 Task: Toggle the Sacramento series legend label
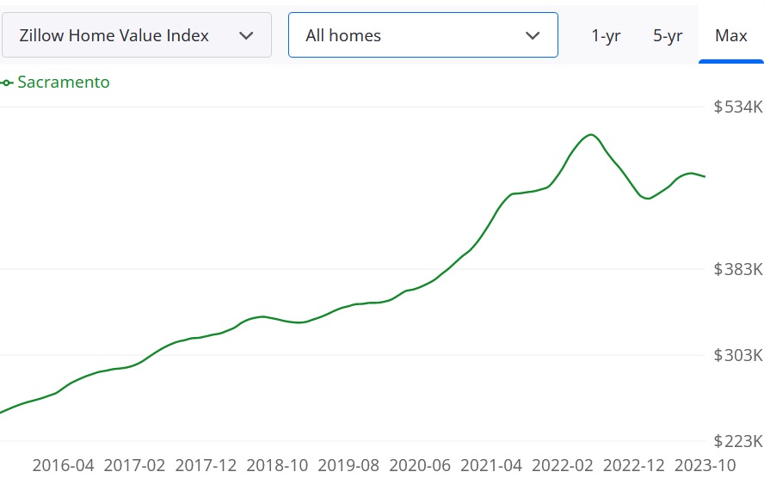coord(64,83)
